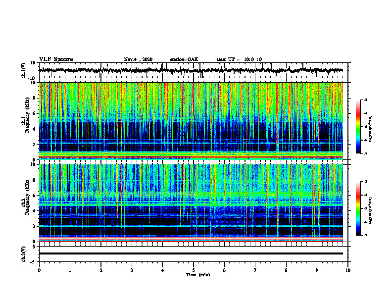Click time axis tick label "10"
Image resolution: width=392 pixels, height=303 pixels.
pyautogui.click(x=348, y=270)
